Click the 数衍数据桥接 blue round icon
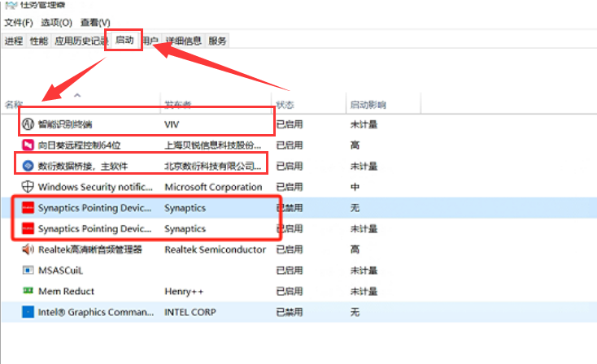597x364 pixels. coord(28,166)
